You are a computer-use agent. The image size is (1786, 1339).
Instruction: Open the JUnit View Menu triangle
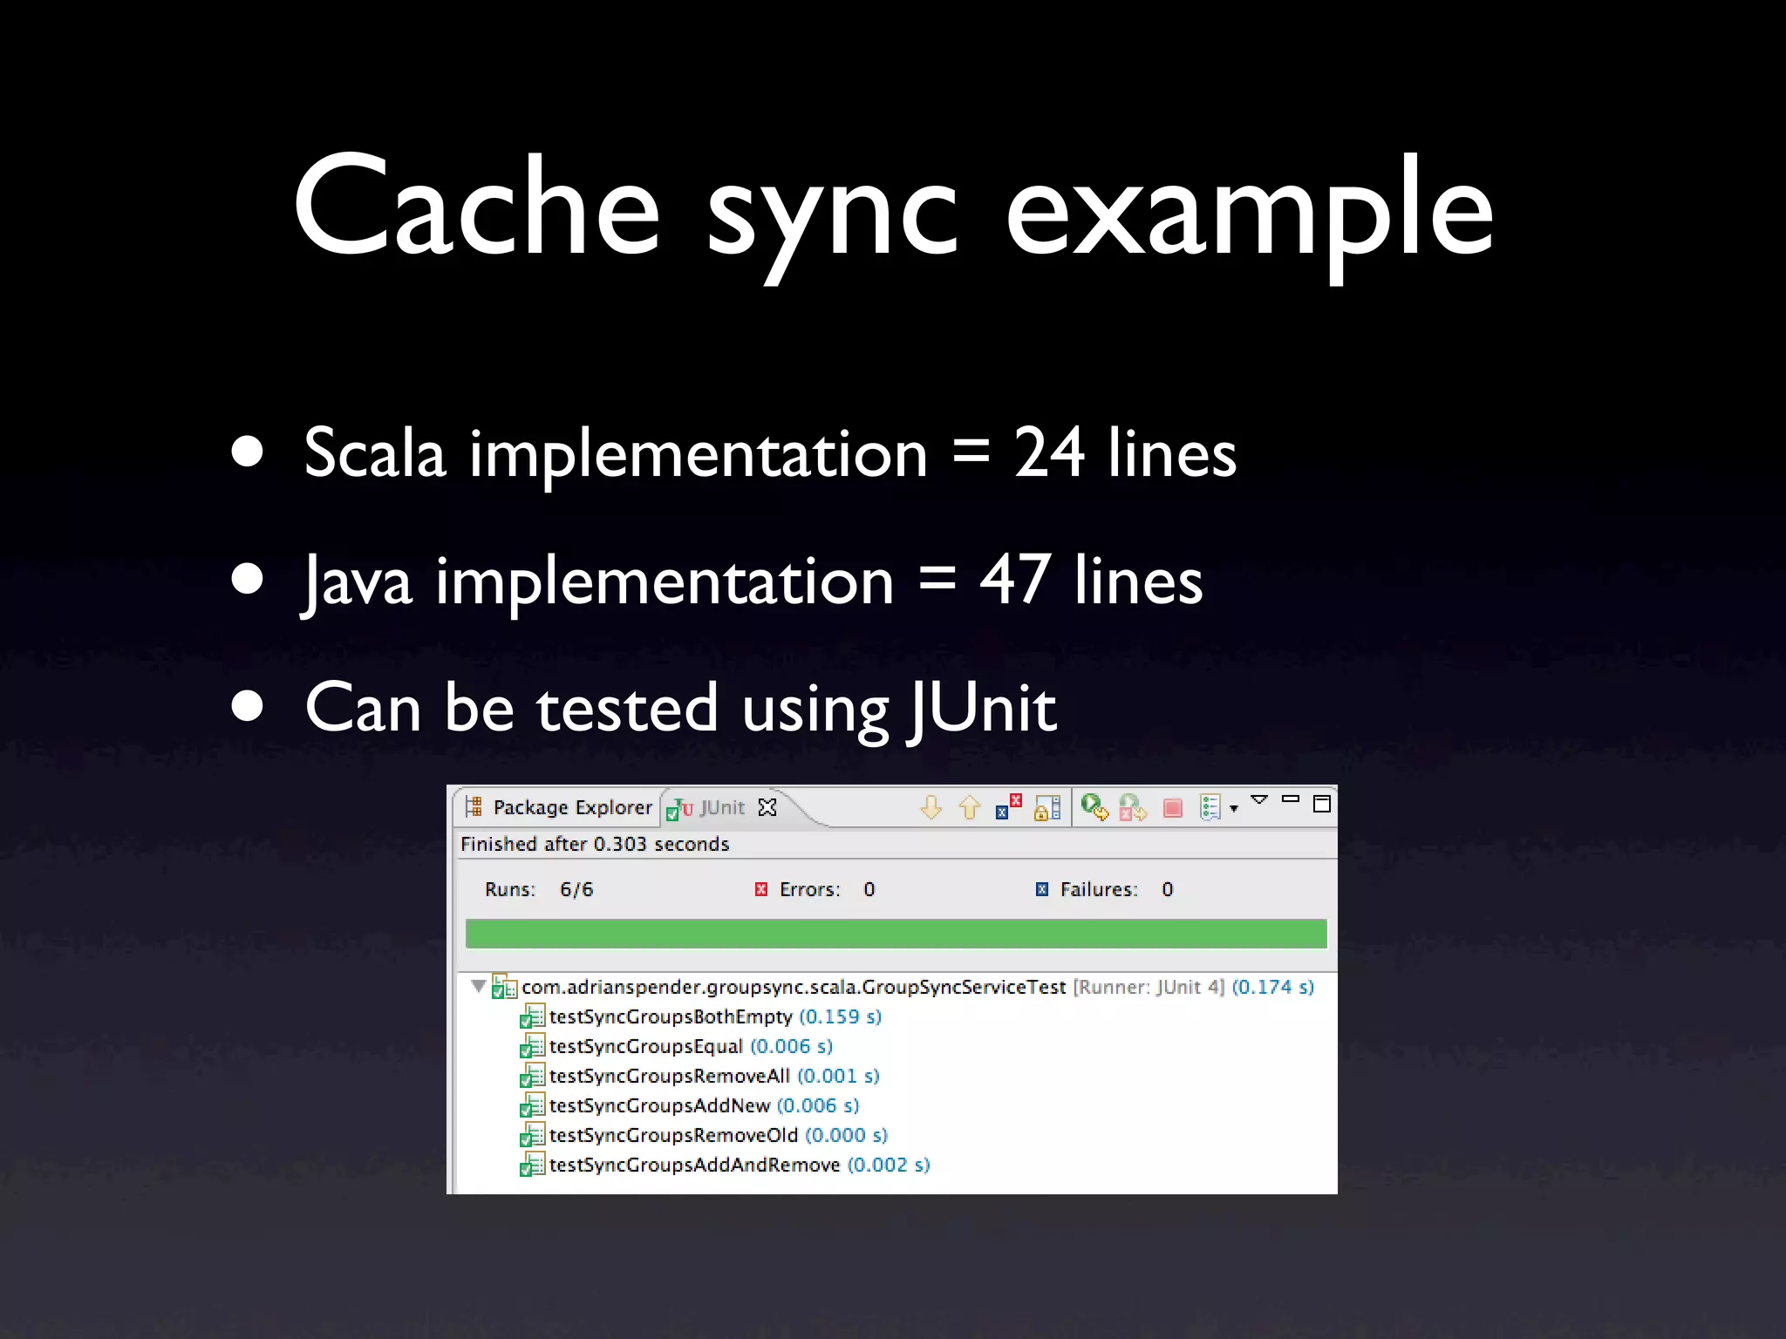[1259, 799]
